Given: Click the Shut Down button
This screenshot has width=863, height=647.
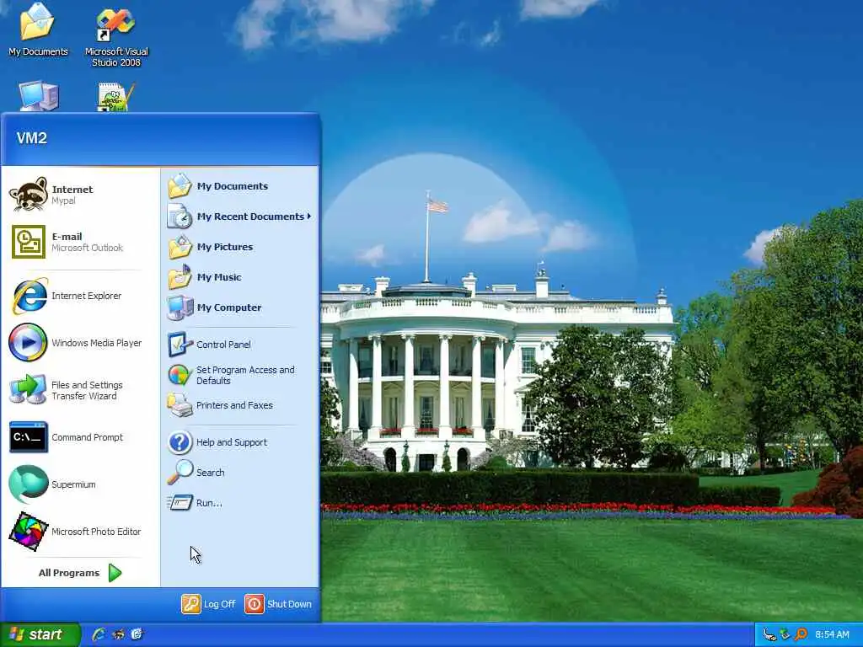Looking at the screenshot, I should [x=278, y=604].
